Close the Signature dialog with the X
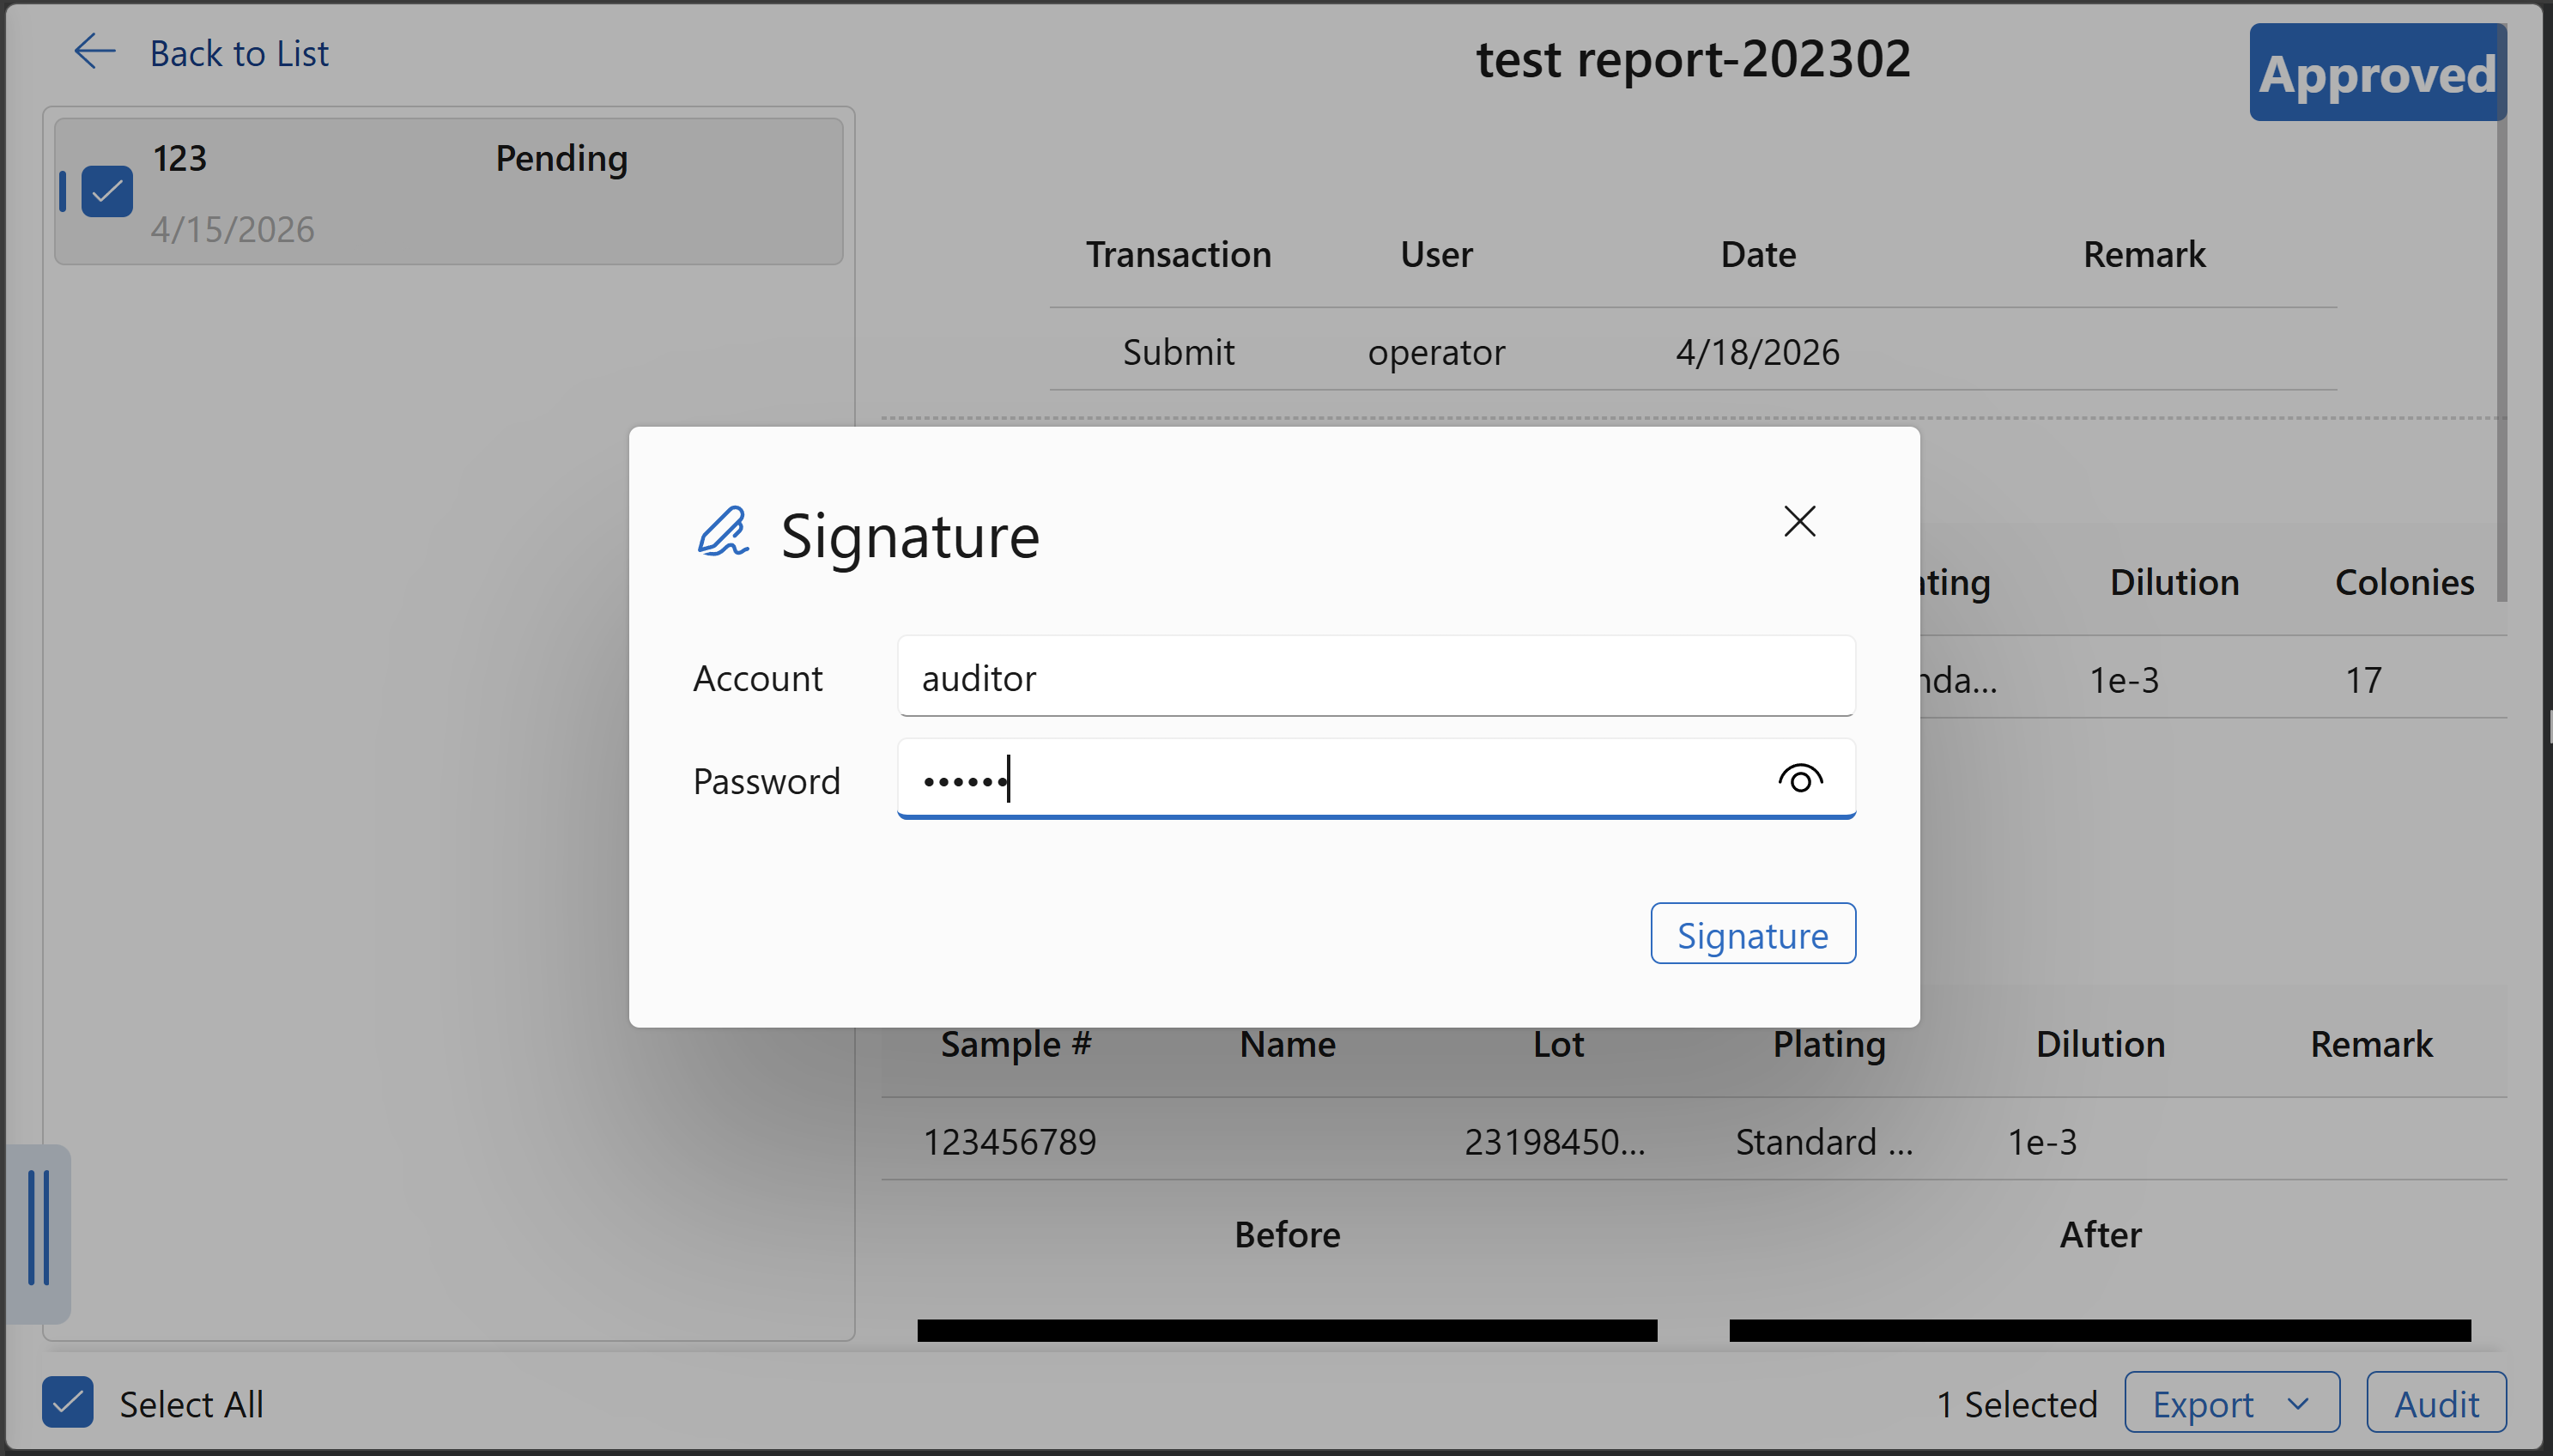This screenshot has width=2553, height=1456. (1799, 521)
